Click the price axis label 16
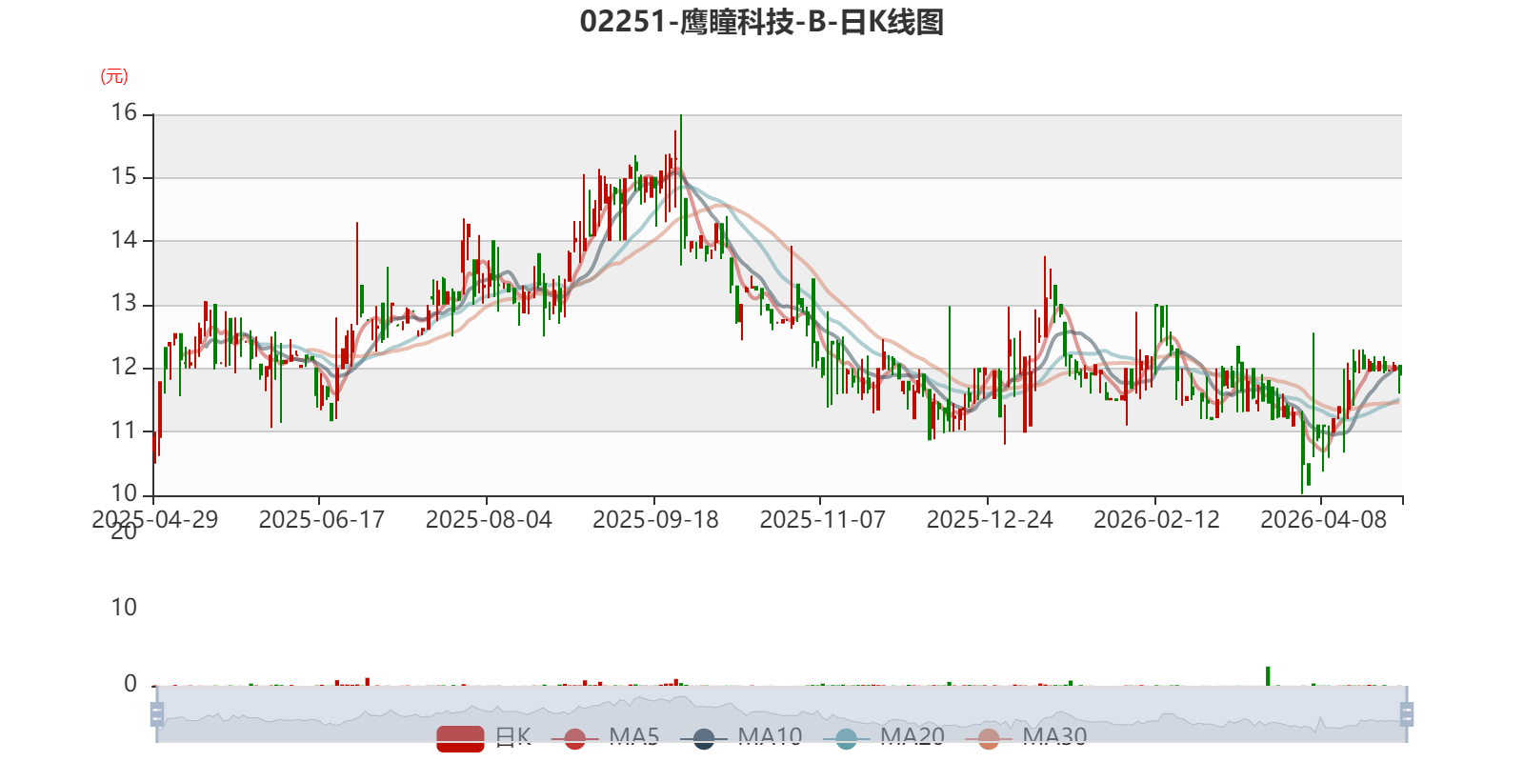 click(124, 113)
